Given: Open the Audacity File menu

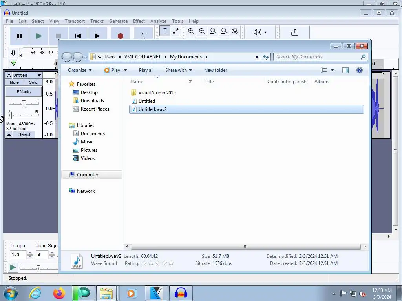Looking at the screenshot, I should [x=9, y=21].
